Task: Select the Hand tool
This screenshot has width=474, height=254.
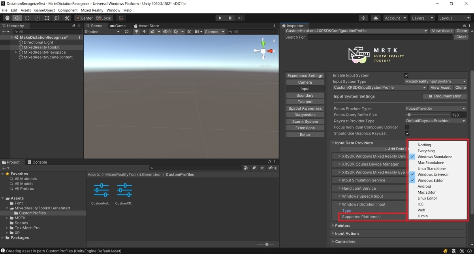Action: click(x=8, y=18)
